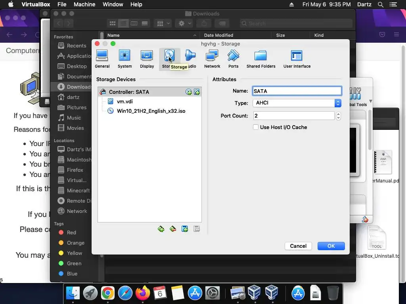Open the Help menu
The height and width of the screenshot is (304, 406).
pyautogui.click(x=136, y=4)
